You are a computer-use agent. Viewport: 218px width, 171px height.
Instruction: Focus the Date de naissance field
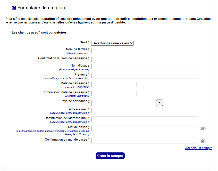click(x=114, y=85)
